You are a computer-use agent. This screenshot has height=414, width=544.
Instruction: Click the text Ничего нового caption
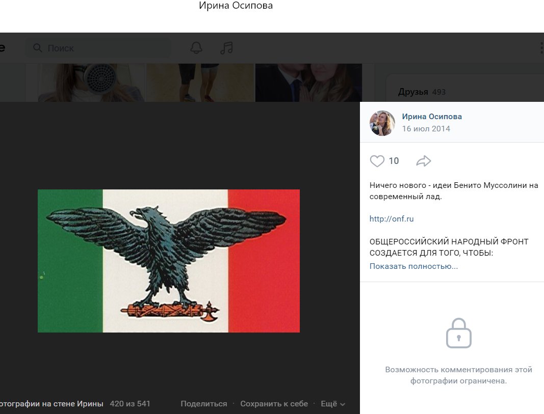(454, 191)
